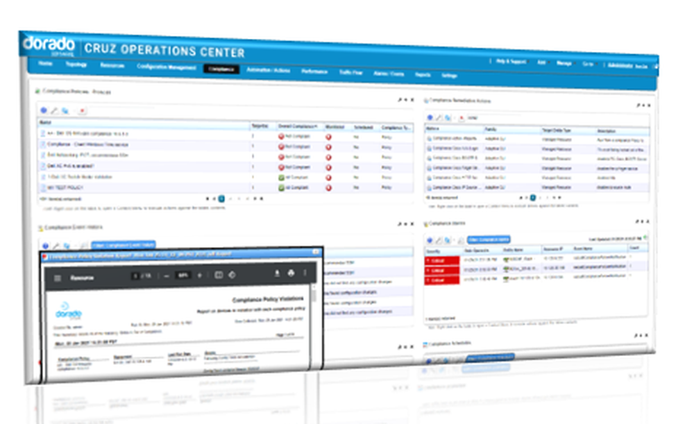Open the Reports tab
This screenshot has width=694, height=424.
[x=423, y=74]
